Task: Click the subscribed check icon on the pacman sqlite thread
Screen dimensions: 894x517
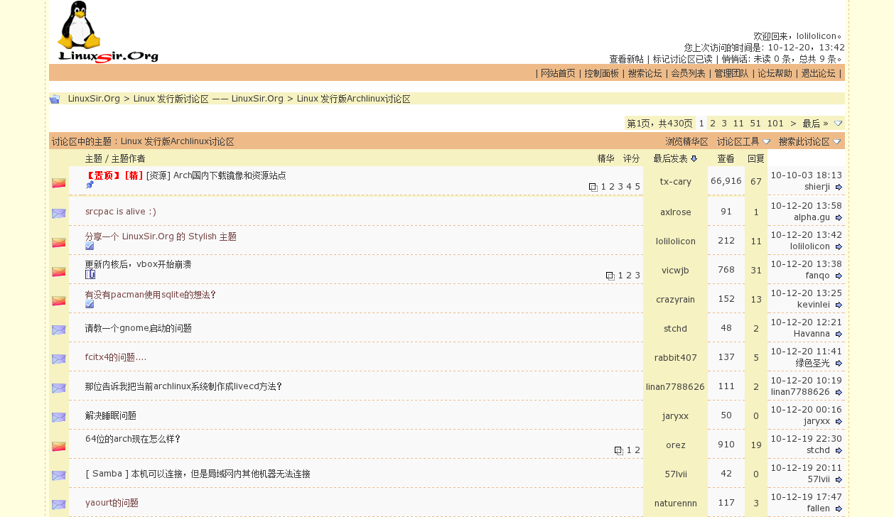Action: (90, 304)
